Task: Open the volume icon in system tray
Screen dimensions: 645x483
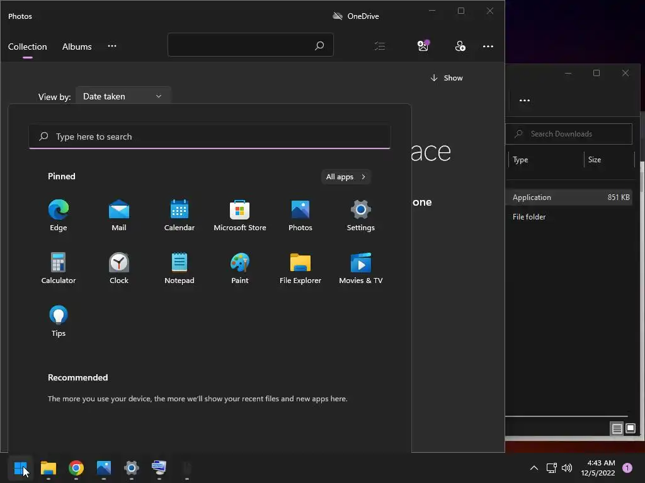Action: click(567, 468)
